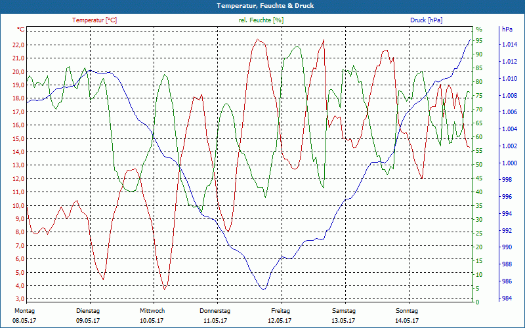Click the green '85' humidity axis value

479,68
